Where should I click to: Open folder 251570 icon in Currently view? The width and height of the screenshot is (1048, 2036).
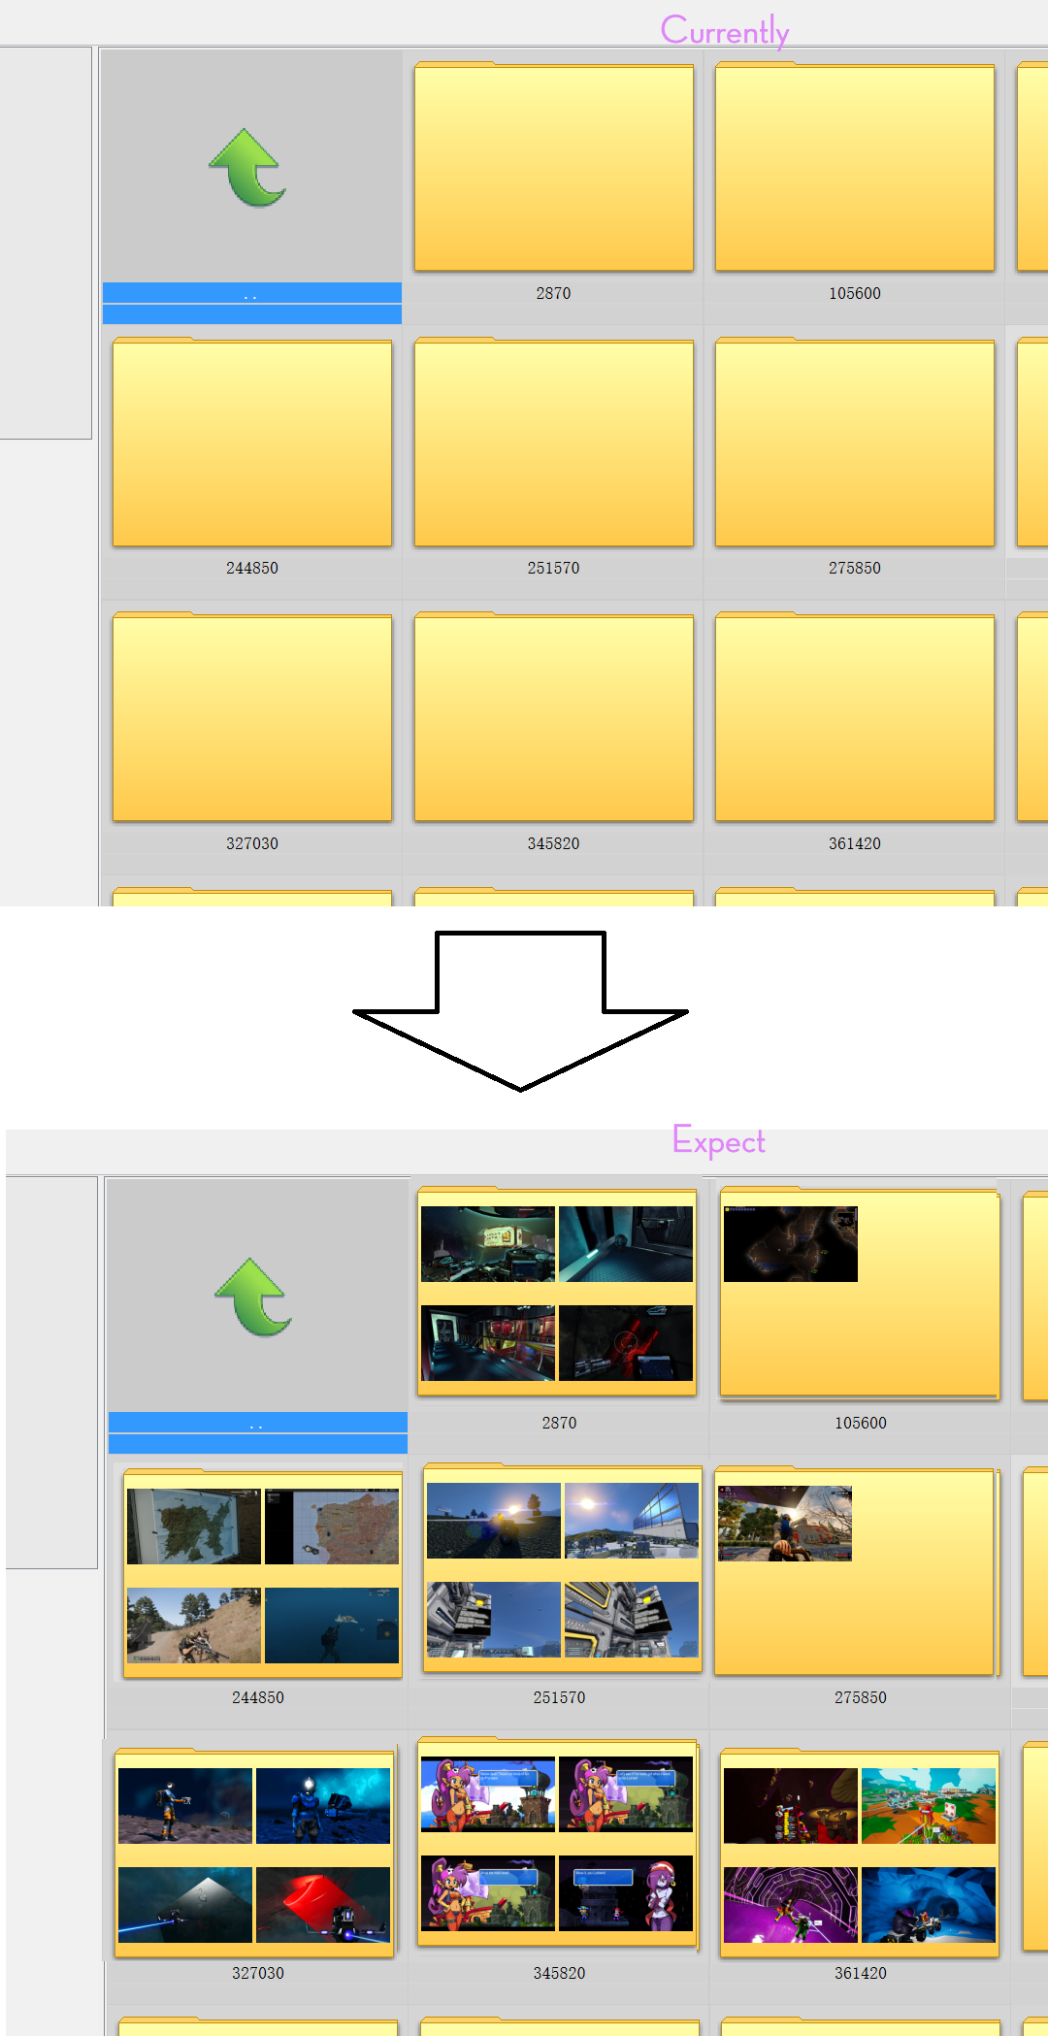(554, 443)
